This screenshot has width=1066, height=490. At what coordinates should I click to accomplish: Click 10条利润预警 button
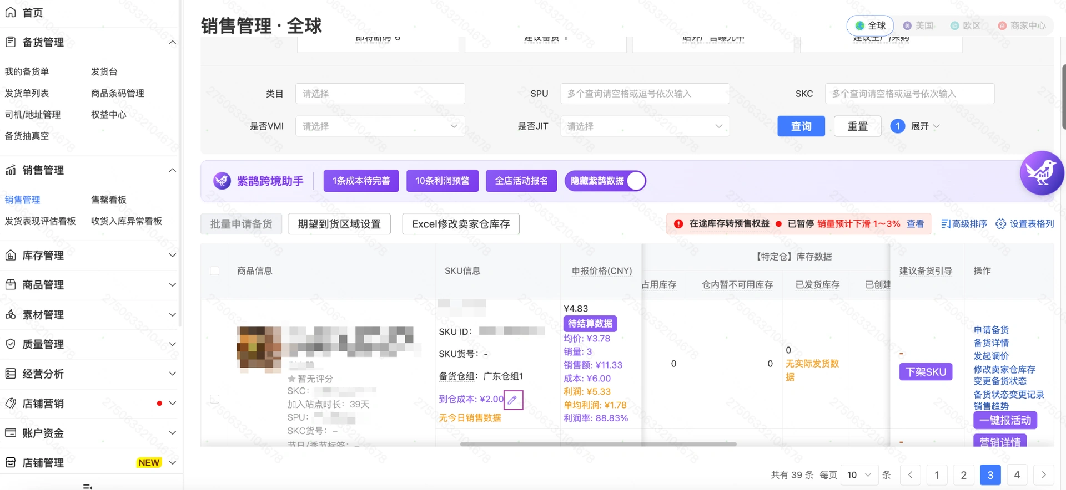[443, 181]
